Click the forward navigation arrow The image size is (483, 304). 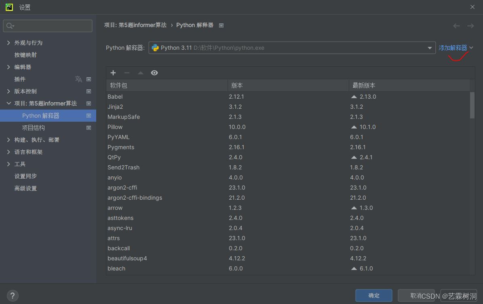click(470, 26)
